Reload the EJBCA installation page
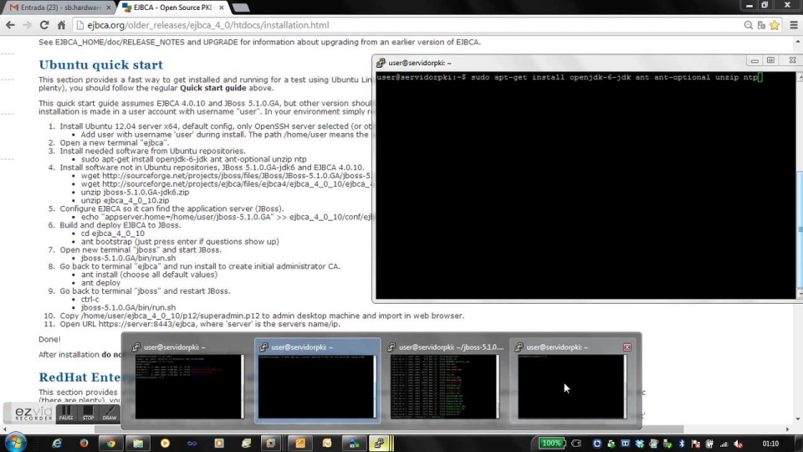The width and height of the screenshot is (803, 452). tap(44, 25)
